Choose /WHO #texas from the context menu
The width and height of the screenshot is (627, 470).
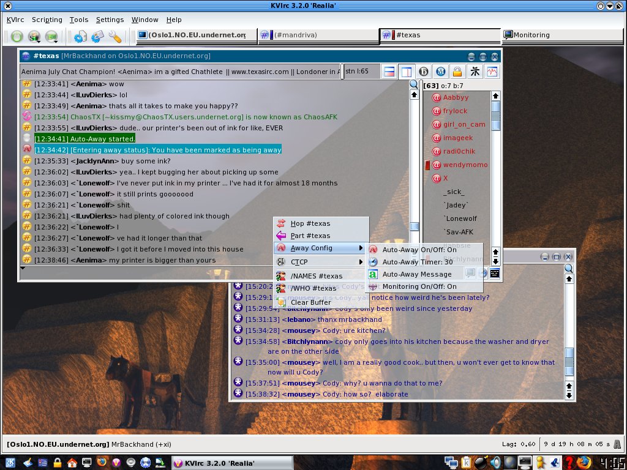pos(321,288)
